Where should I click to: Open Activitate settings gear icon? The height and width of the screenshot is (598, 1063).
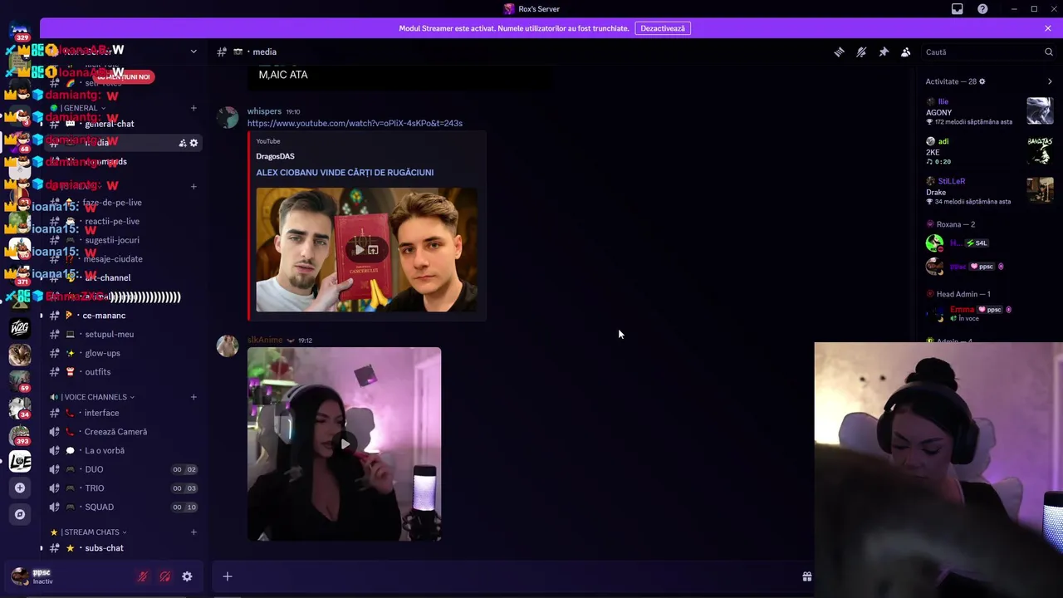[982, 81]
